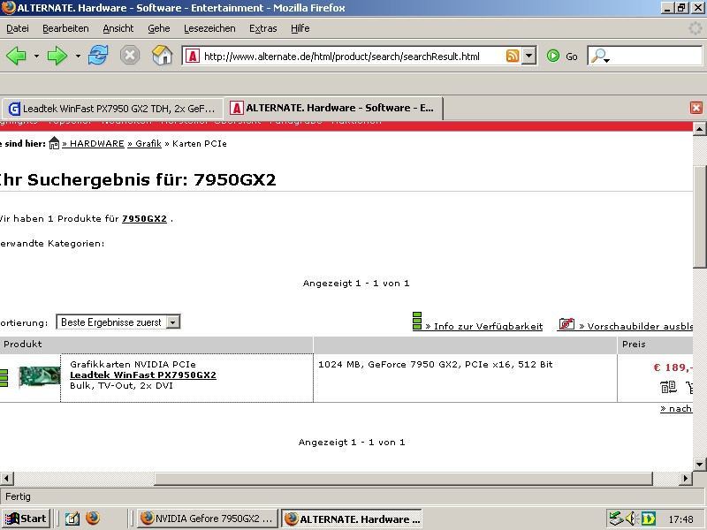Click the Firefox throbber activity indicator
The image size is (707, 530).
coord(696,28)
